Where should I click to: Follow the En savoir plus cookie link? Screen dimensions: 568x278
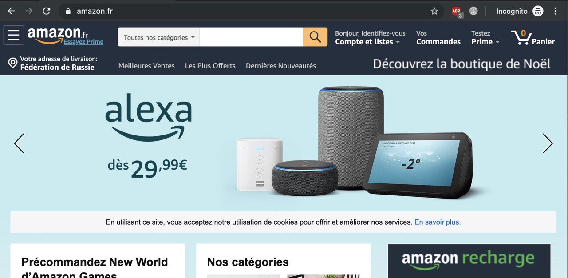click(438, 222)
